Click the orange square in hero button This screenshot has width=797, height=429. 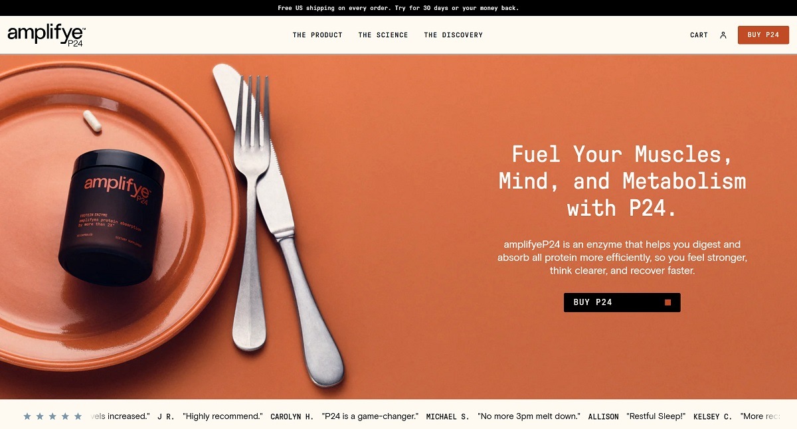668,302
